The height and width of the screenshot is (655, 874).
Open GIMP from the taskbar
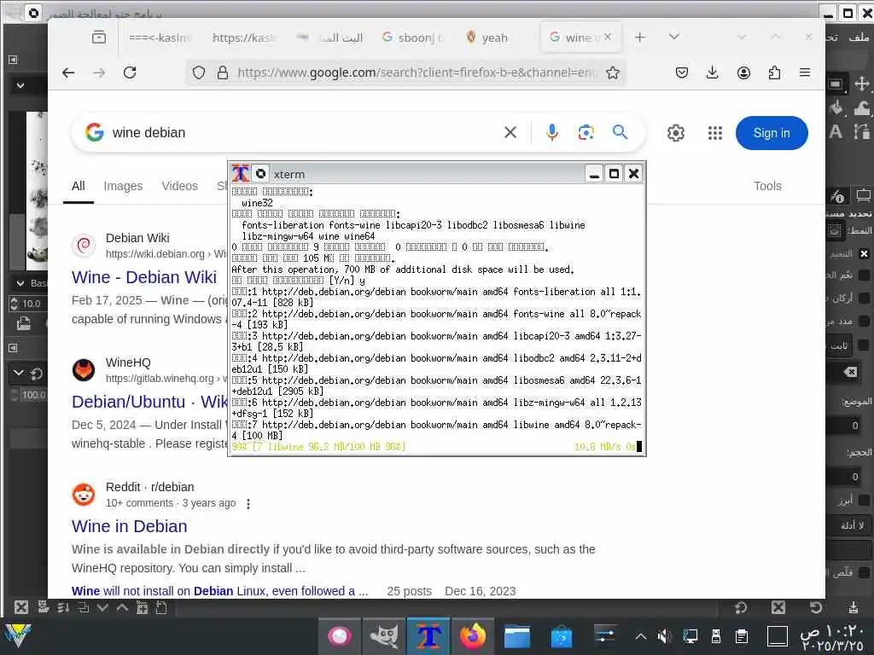tap(384, 636)
